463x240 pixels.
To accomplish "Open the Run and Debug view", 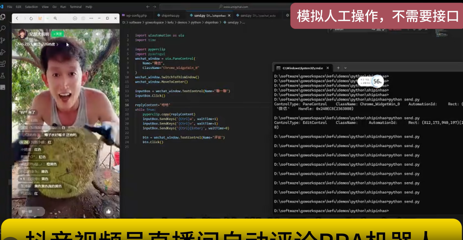I will [x=3, y=52].
